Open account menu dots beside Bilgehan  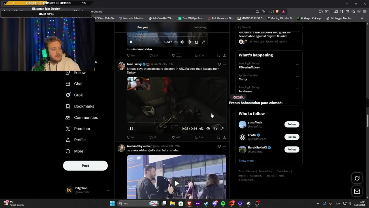tap(109, 190)
